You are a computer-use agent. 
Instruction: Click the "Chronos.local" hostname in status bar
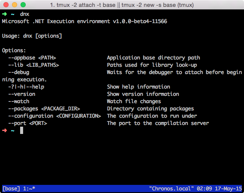tap(172, 189)
